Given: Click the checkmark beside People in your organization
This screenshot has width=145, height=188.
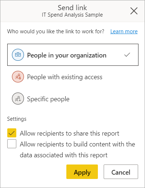Looking at the screenshot, I should pos(127,55).
